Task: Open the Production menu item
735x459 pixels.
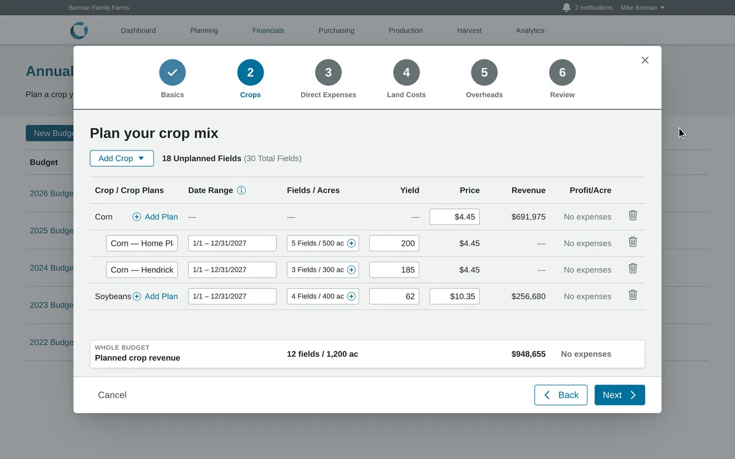Action: click(406, 31)
